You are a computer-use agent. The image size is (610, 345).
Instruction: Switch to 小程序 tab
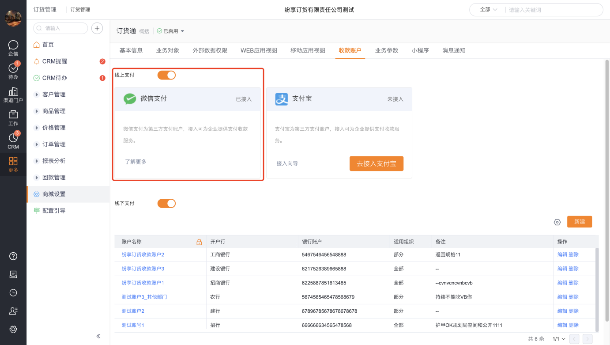[420, 50]
